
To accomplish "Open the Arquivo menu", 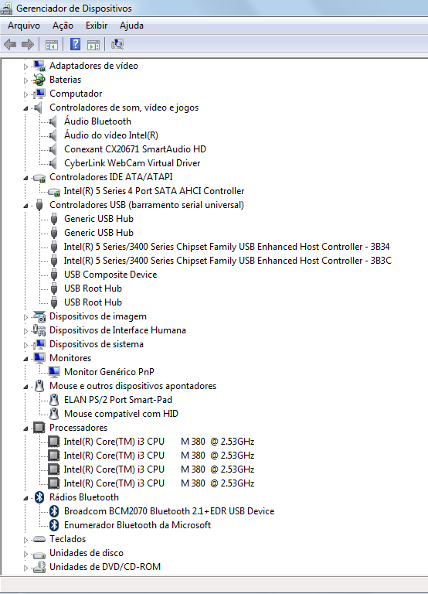I will click(x=24, y=26).
